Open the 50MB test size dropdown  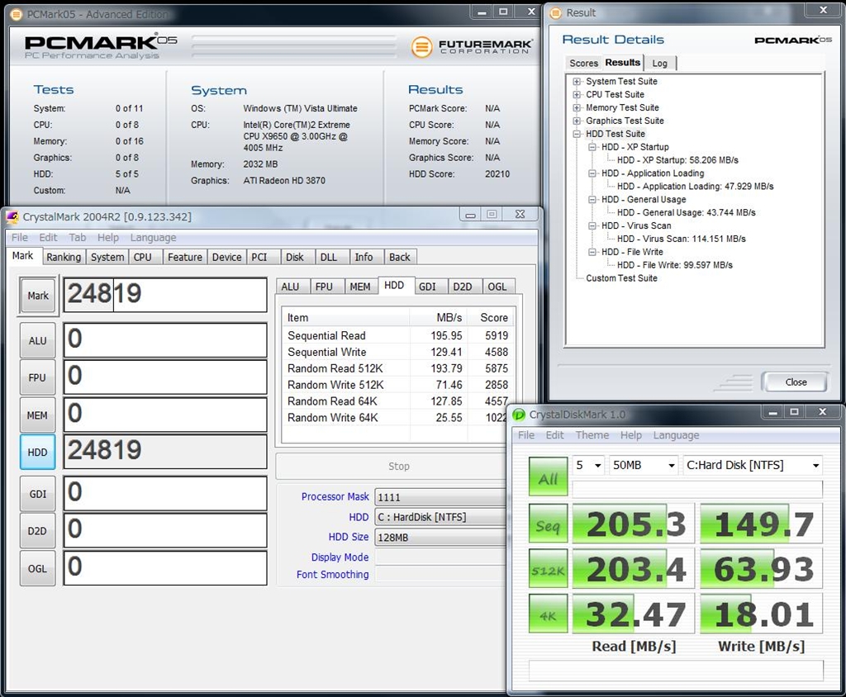(643, 466)
